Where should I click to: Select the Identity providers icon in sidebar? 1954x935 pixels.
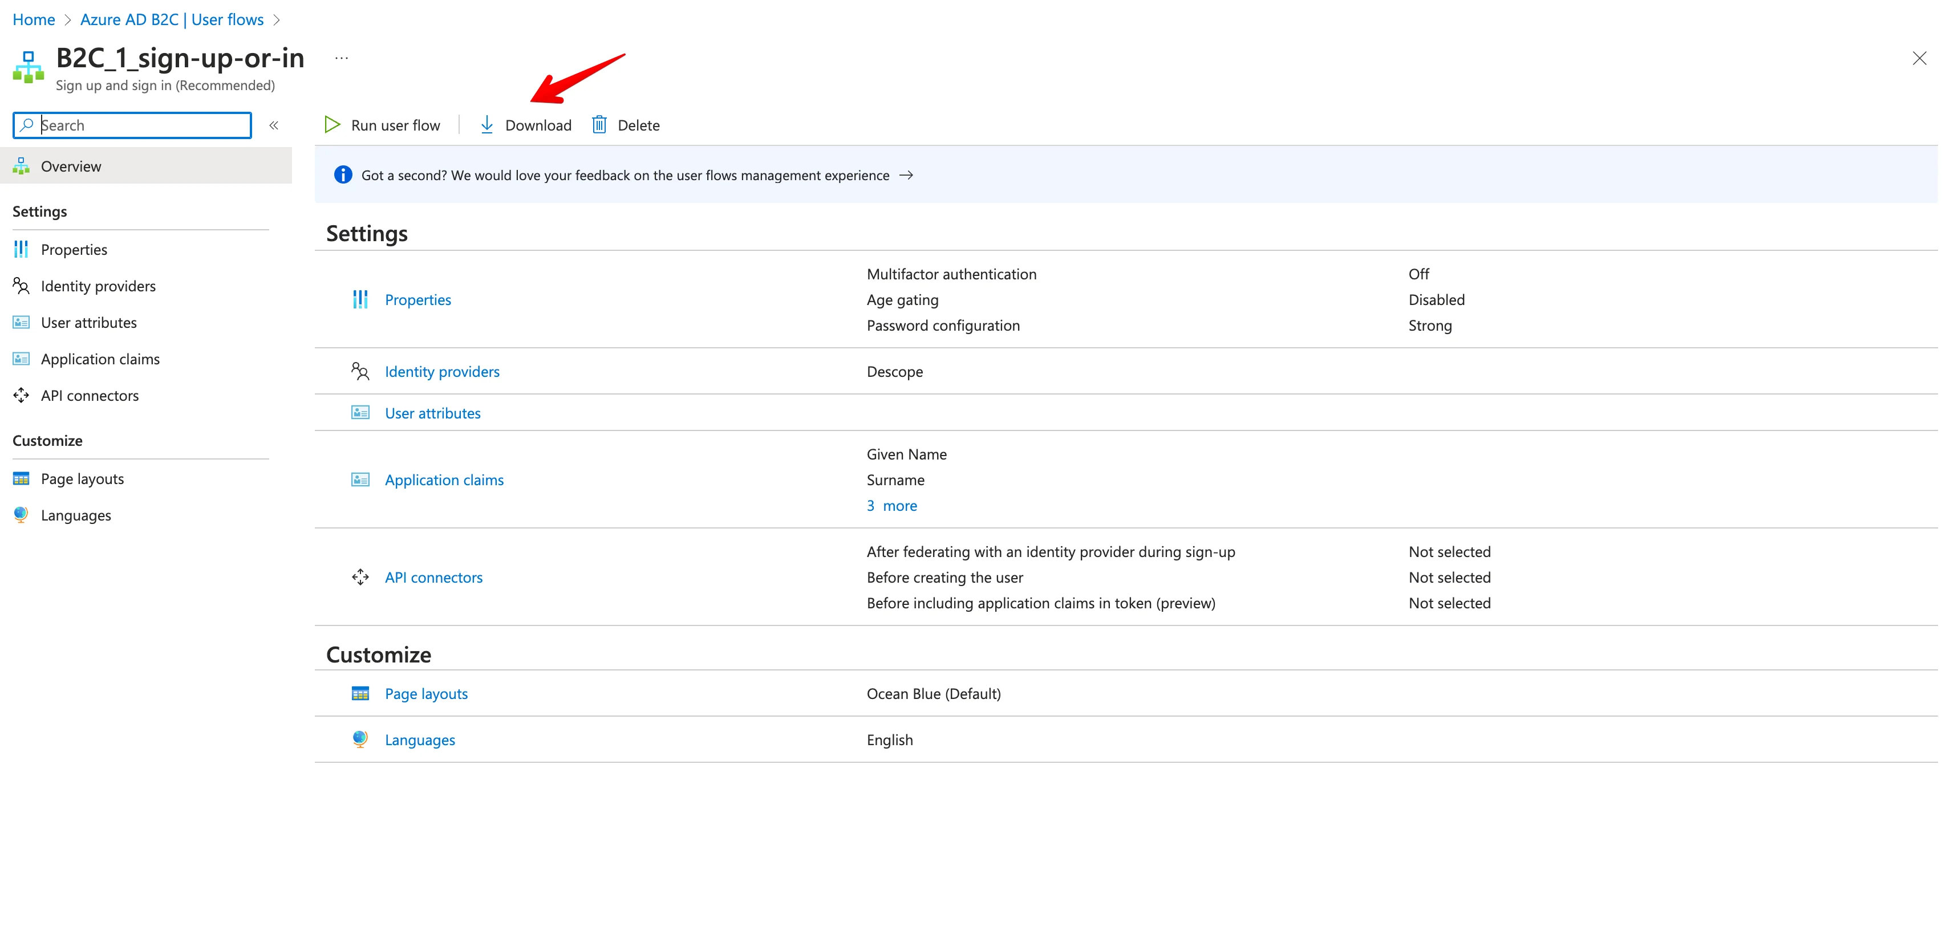point(21,286)
